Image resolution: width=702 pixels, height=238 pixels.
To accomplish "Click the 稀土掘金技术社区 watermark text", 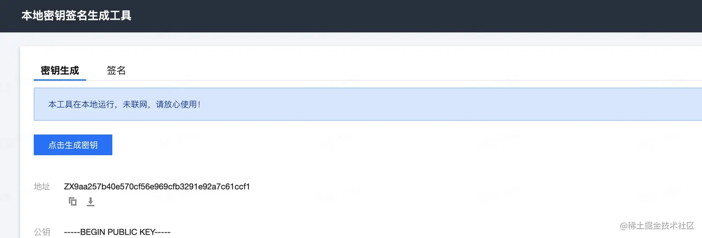I will tap(661, 226).
